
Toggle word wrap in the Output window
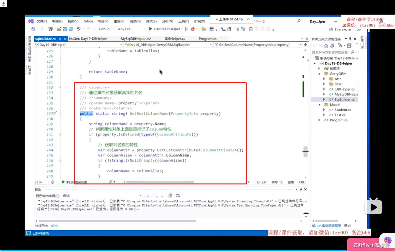(x=178, y=195)
